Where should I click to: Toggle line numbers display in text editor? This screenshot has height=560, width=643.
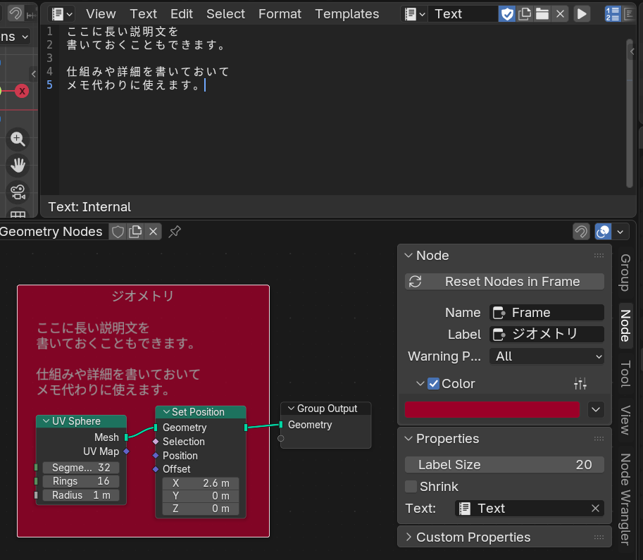[x=613, y=14]
